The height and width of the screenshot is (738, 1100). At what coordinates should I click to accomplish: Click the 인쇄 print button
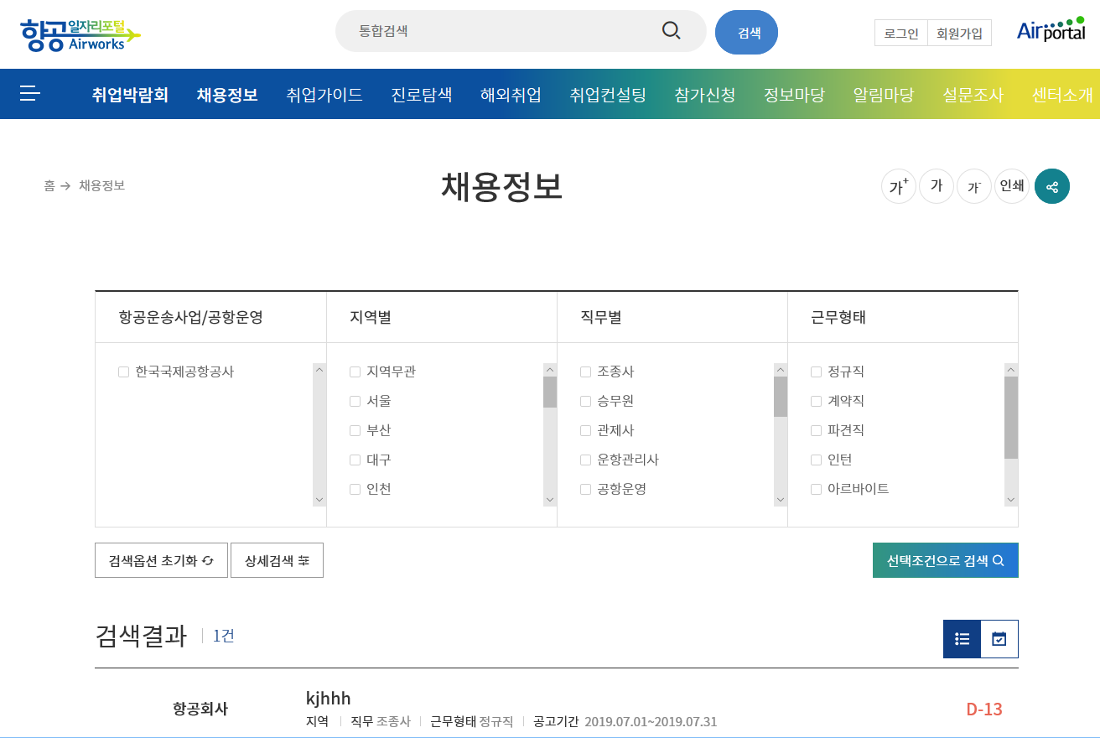click(1012, 186)
